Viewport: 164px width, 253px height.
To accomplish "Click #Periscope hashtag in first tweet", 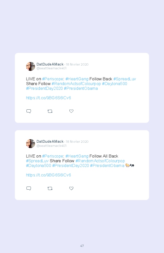I will pyautogui.click(x=53, y=79).
